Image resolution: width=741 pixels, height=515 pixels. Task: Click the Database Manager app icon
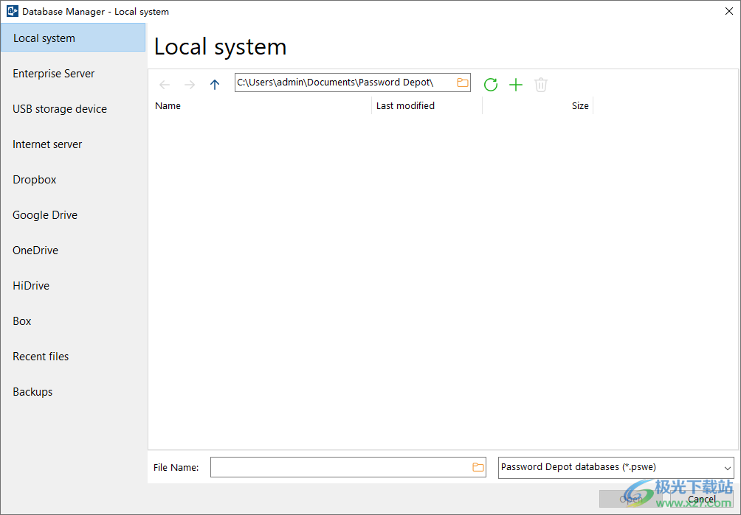coord(13,11)
